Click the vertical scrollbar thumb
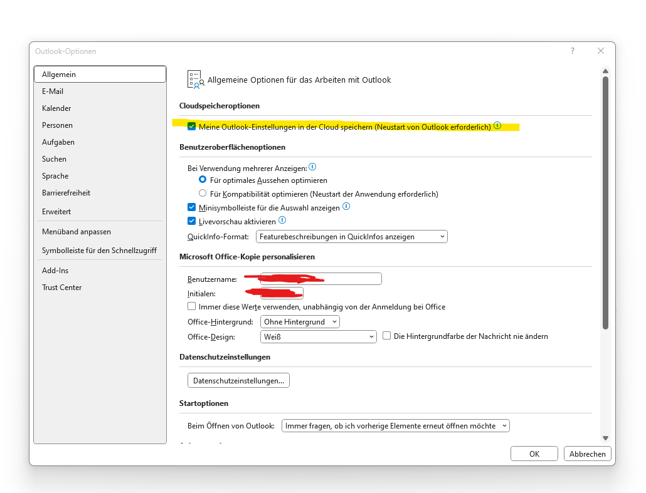This screenshot has width=646, height=493. pos(605,203)
